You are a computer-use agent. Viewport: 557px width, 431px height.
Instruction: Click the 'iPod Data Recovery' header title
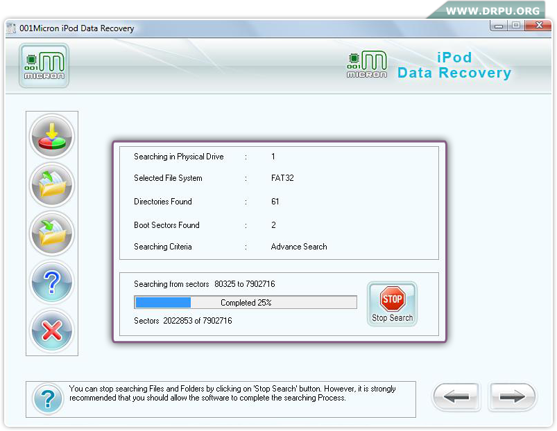pos(454,65)
